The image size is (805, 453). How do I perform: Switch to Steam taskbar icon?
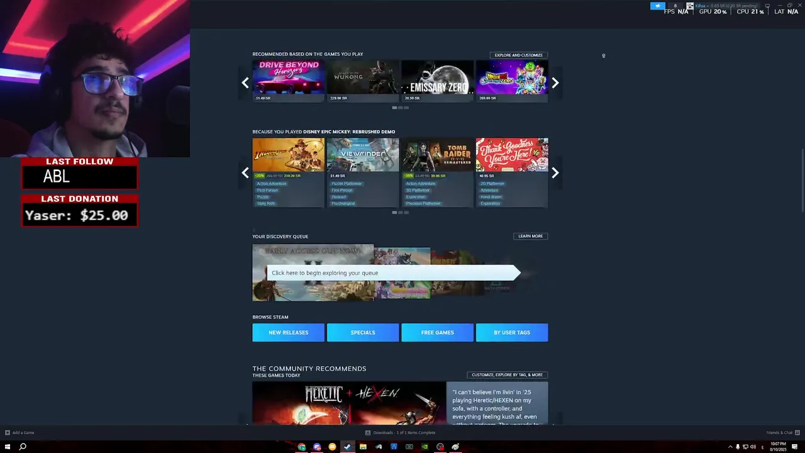[x=347, y=447]
